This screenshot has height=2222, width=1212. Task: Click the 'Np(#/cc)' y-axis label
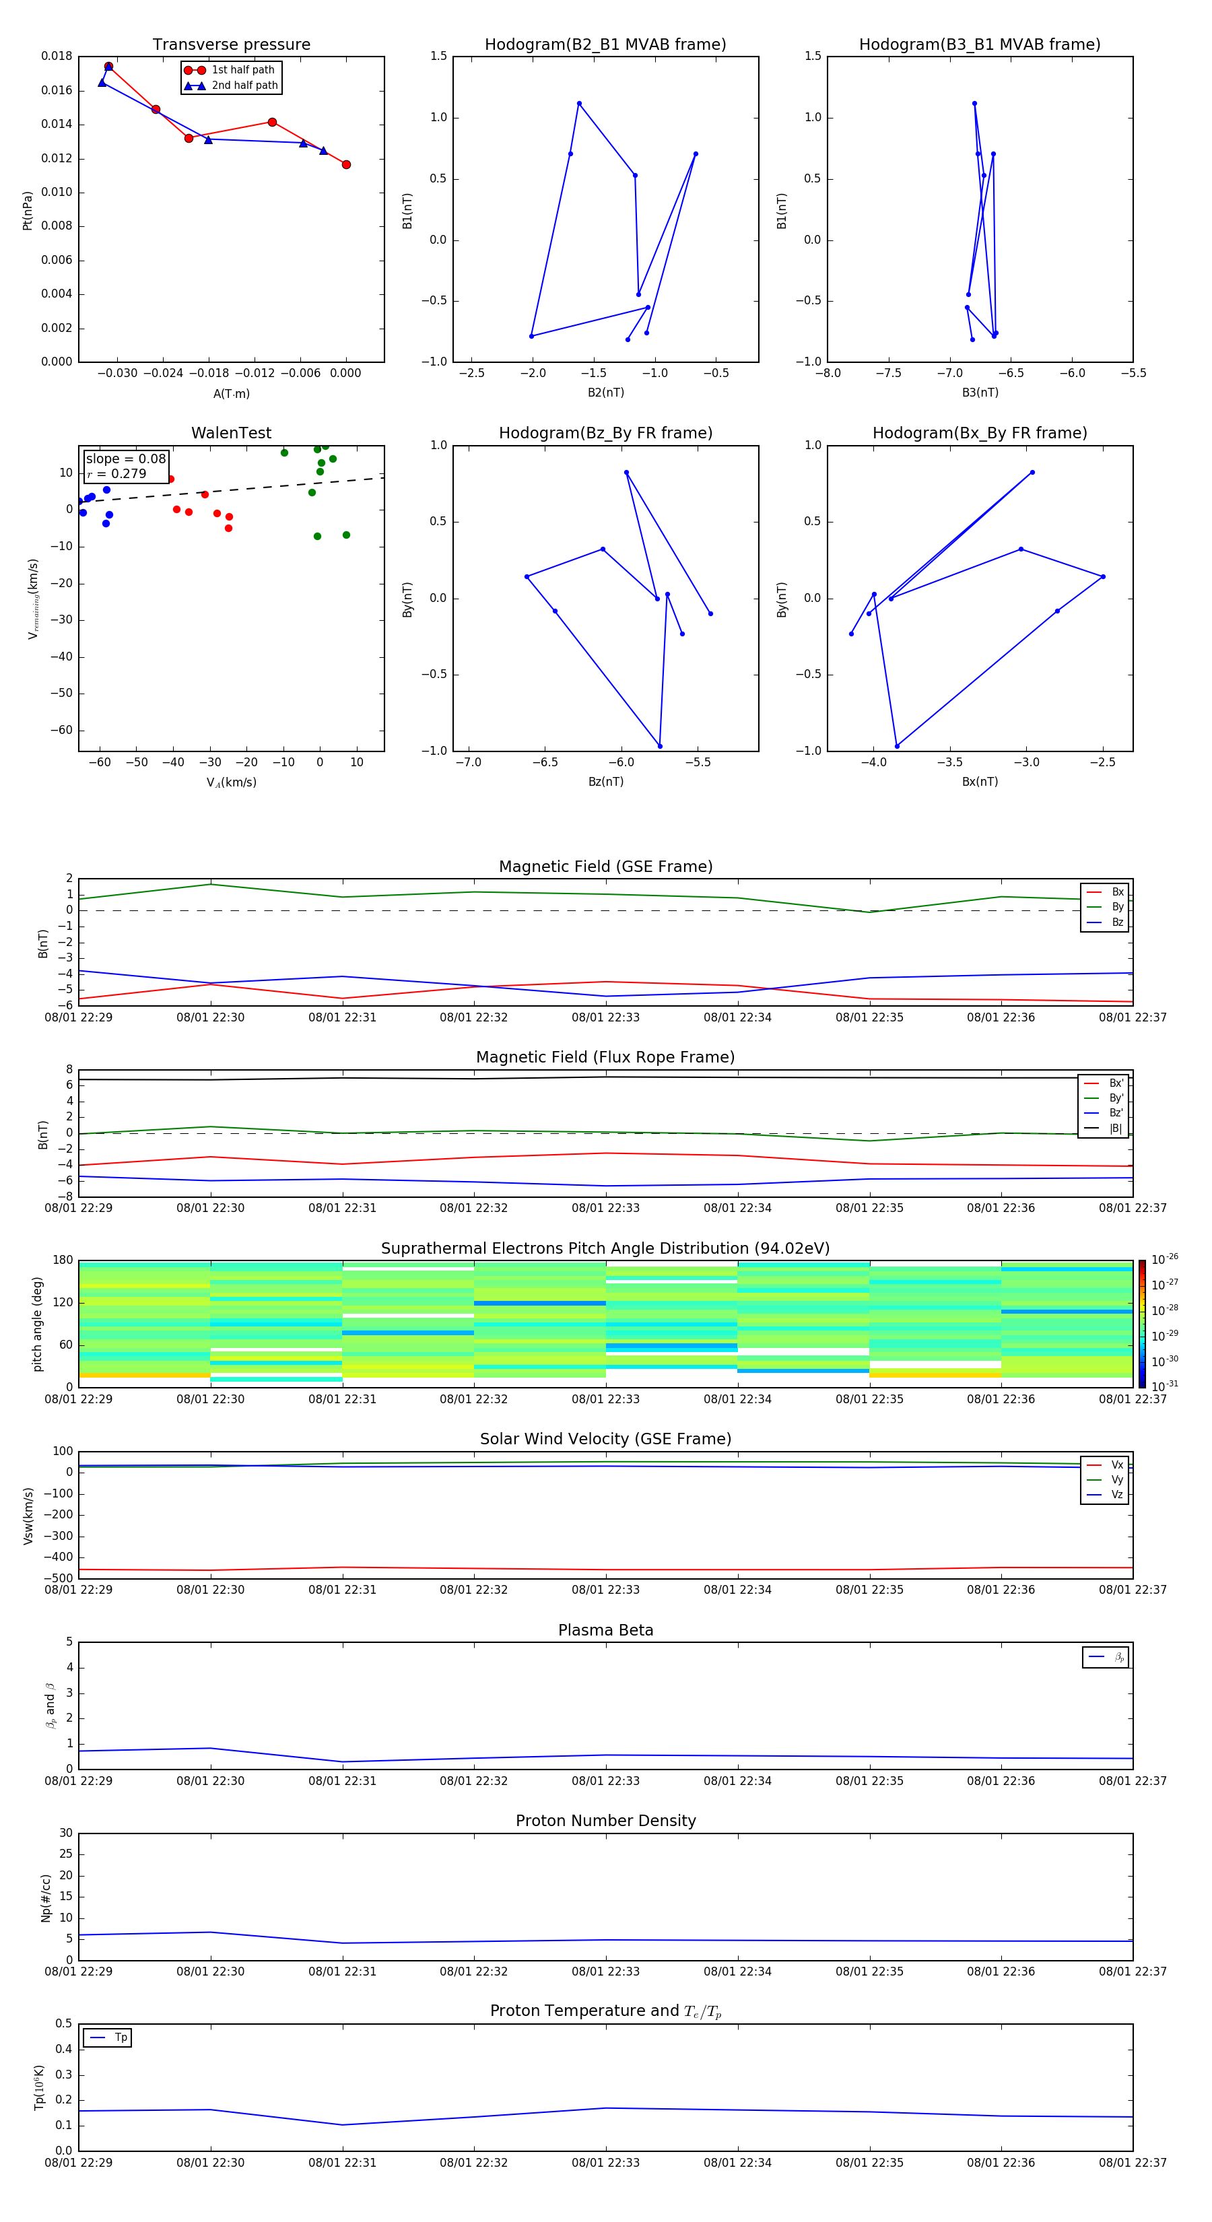coord(46,1897)
